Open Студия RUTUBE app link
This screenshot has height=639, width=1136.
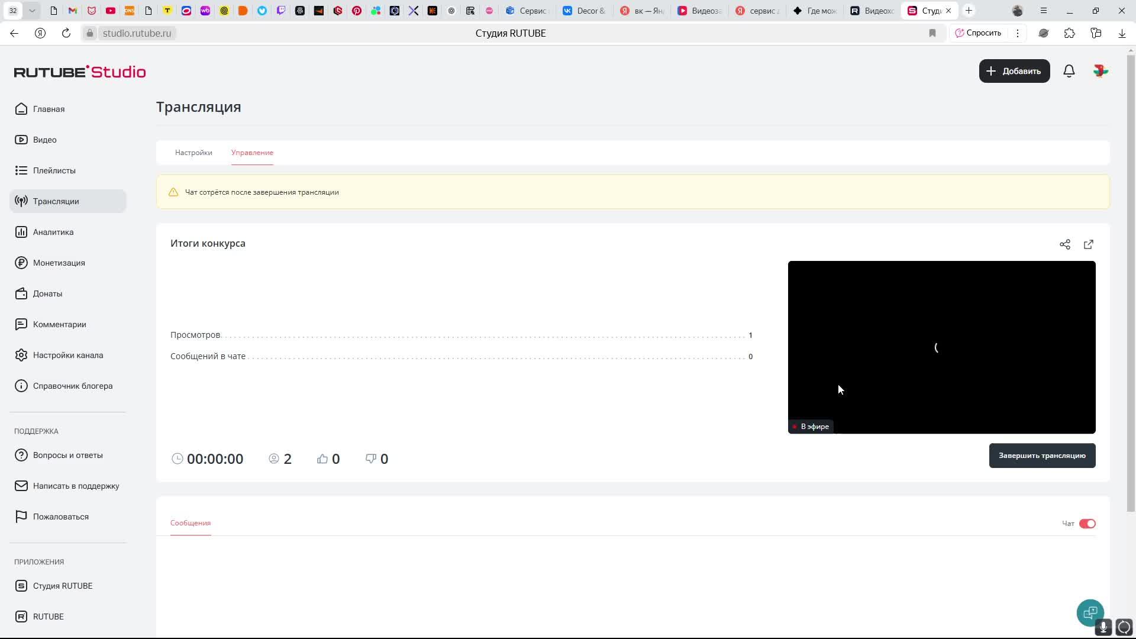tap(67, 586)
